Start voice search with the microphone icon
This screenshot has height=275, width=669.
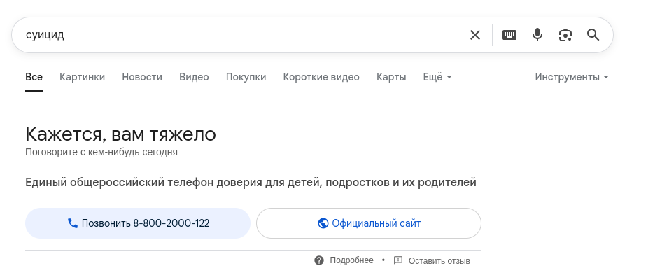click(x=537, y=35)
